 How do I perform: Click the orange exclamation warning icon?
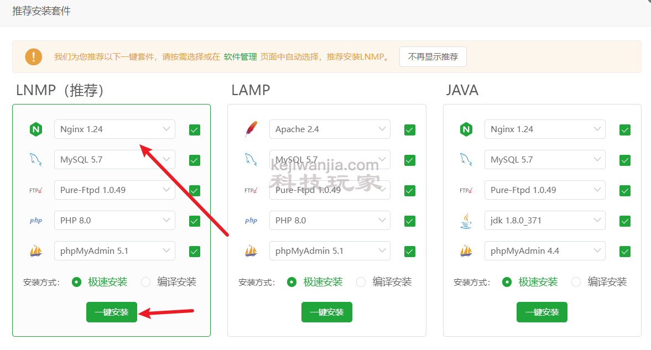click(x=34, y=57)
